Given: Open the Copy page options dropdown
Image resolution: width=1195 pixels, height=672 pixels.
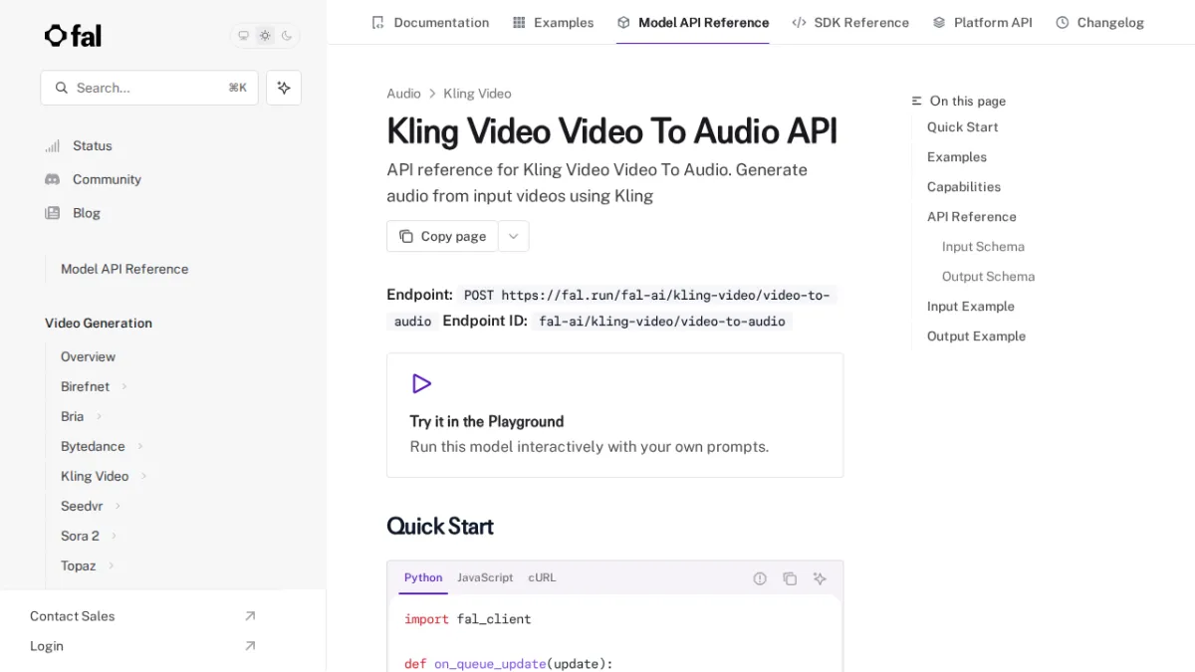Looking at the screenshot, I should (x=514, y=236).
